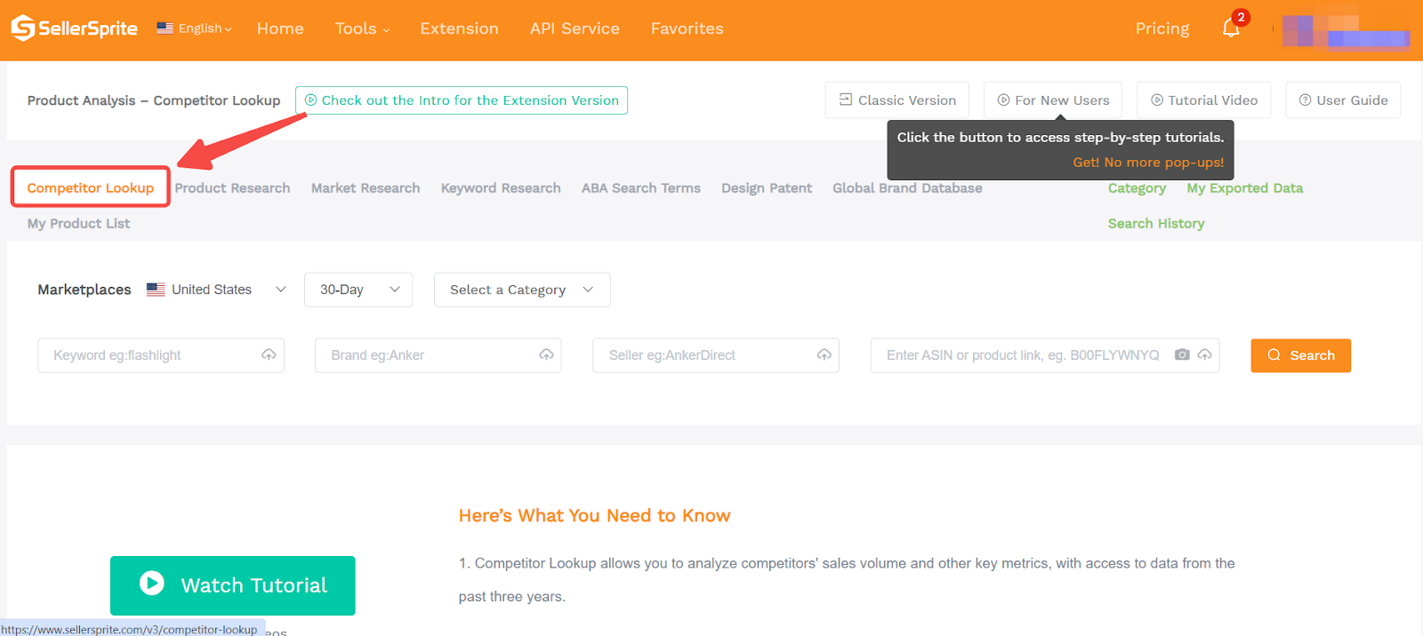Click upload icon in ASIN field
This screenshot has height=636, width=1423.
(x=1205, y=355)
